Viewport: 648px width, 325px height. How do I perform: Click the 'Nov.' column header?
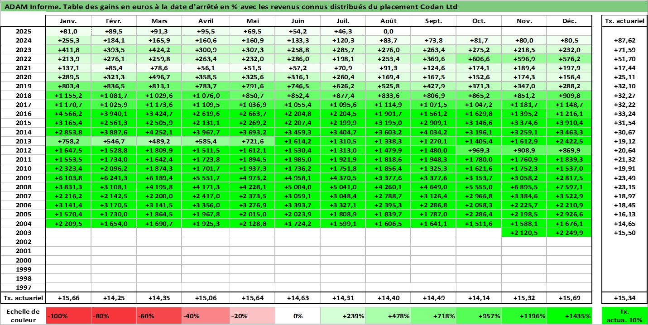(524, 21)
